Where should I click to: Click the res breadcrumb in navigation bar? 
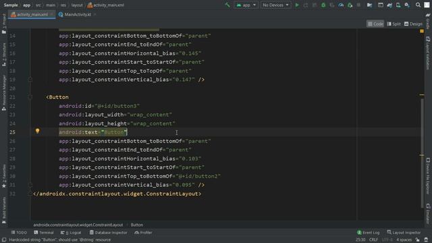(x=63, y=5)
